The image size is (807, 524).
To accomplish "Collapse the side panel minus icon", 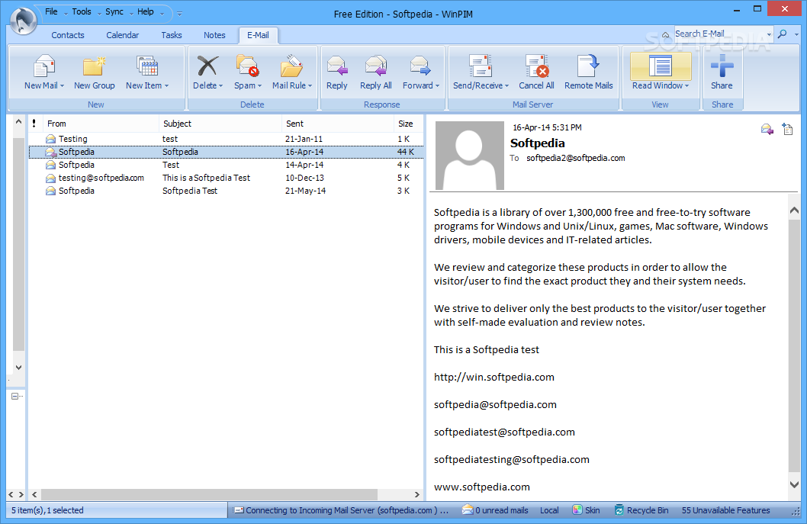I will [x=15, y=396].
